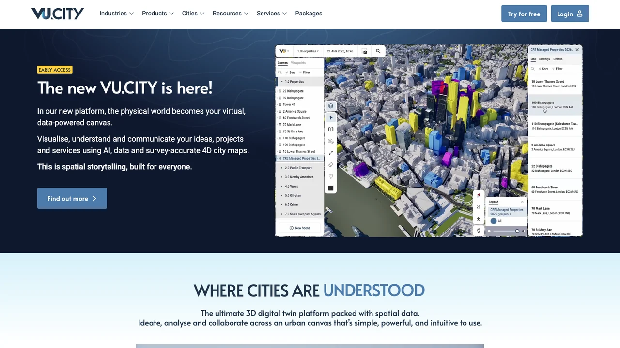Collapse the 1.0 Properties scene group
The width and height of the screenshot is (620, 348).
(282, 82)
